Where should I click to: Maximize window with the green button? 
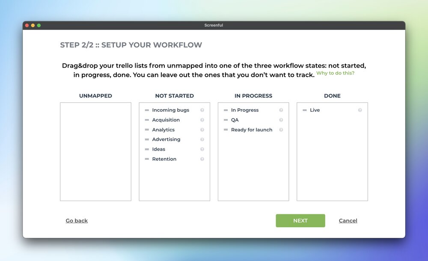(39, 25)
